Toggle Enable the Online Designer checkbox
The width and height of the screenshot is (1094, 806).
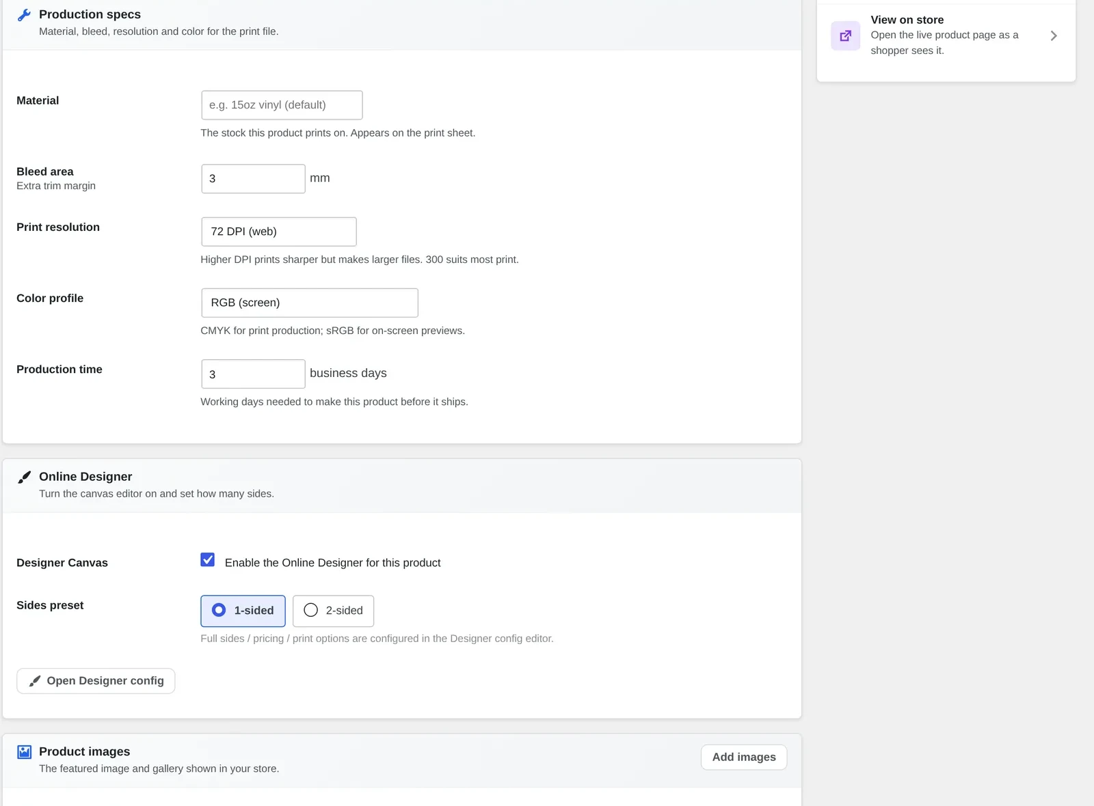[208, 560]
